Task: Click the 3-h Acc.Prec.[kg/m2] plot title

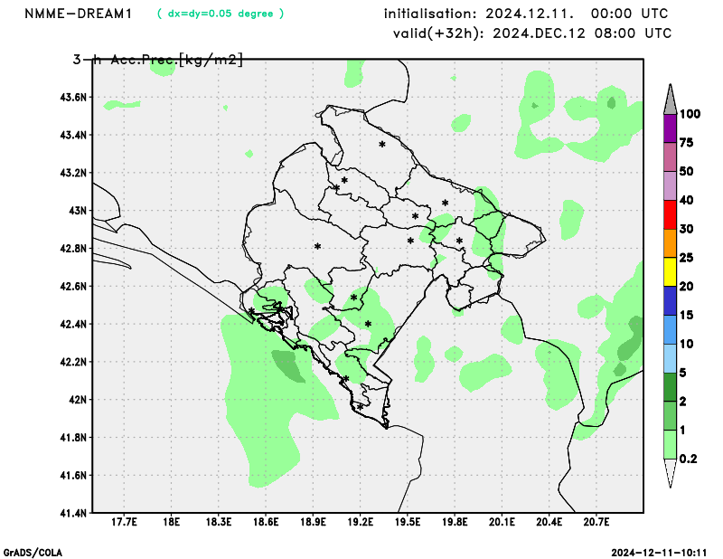Action: coord(157,60)
